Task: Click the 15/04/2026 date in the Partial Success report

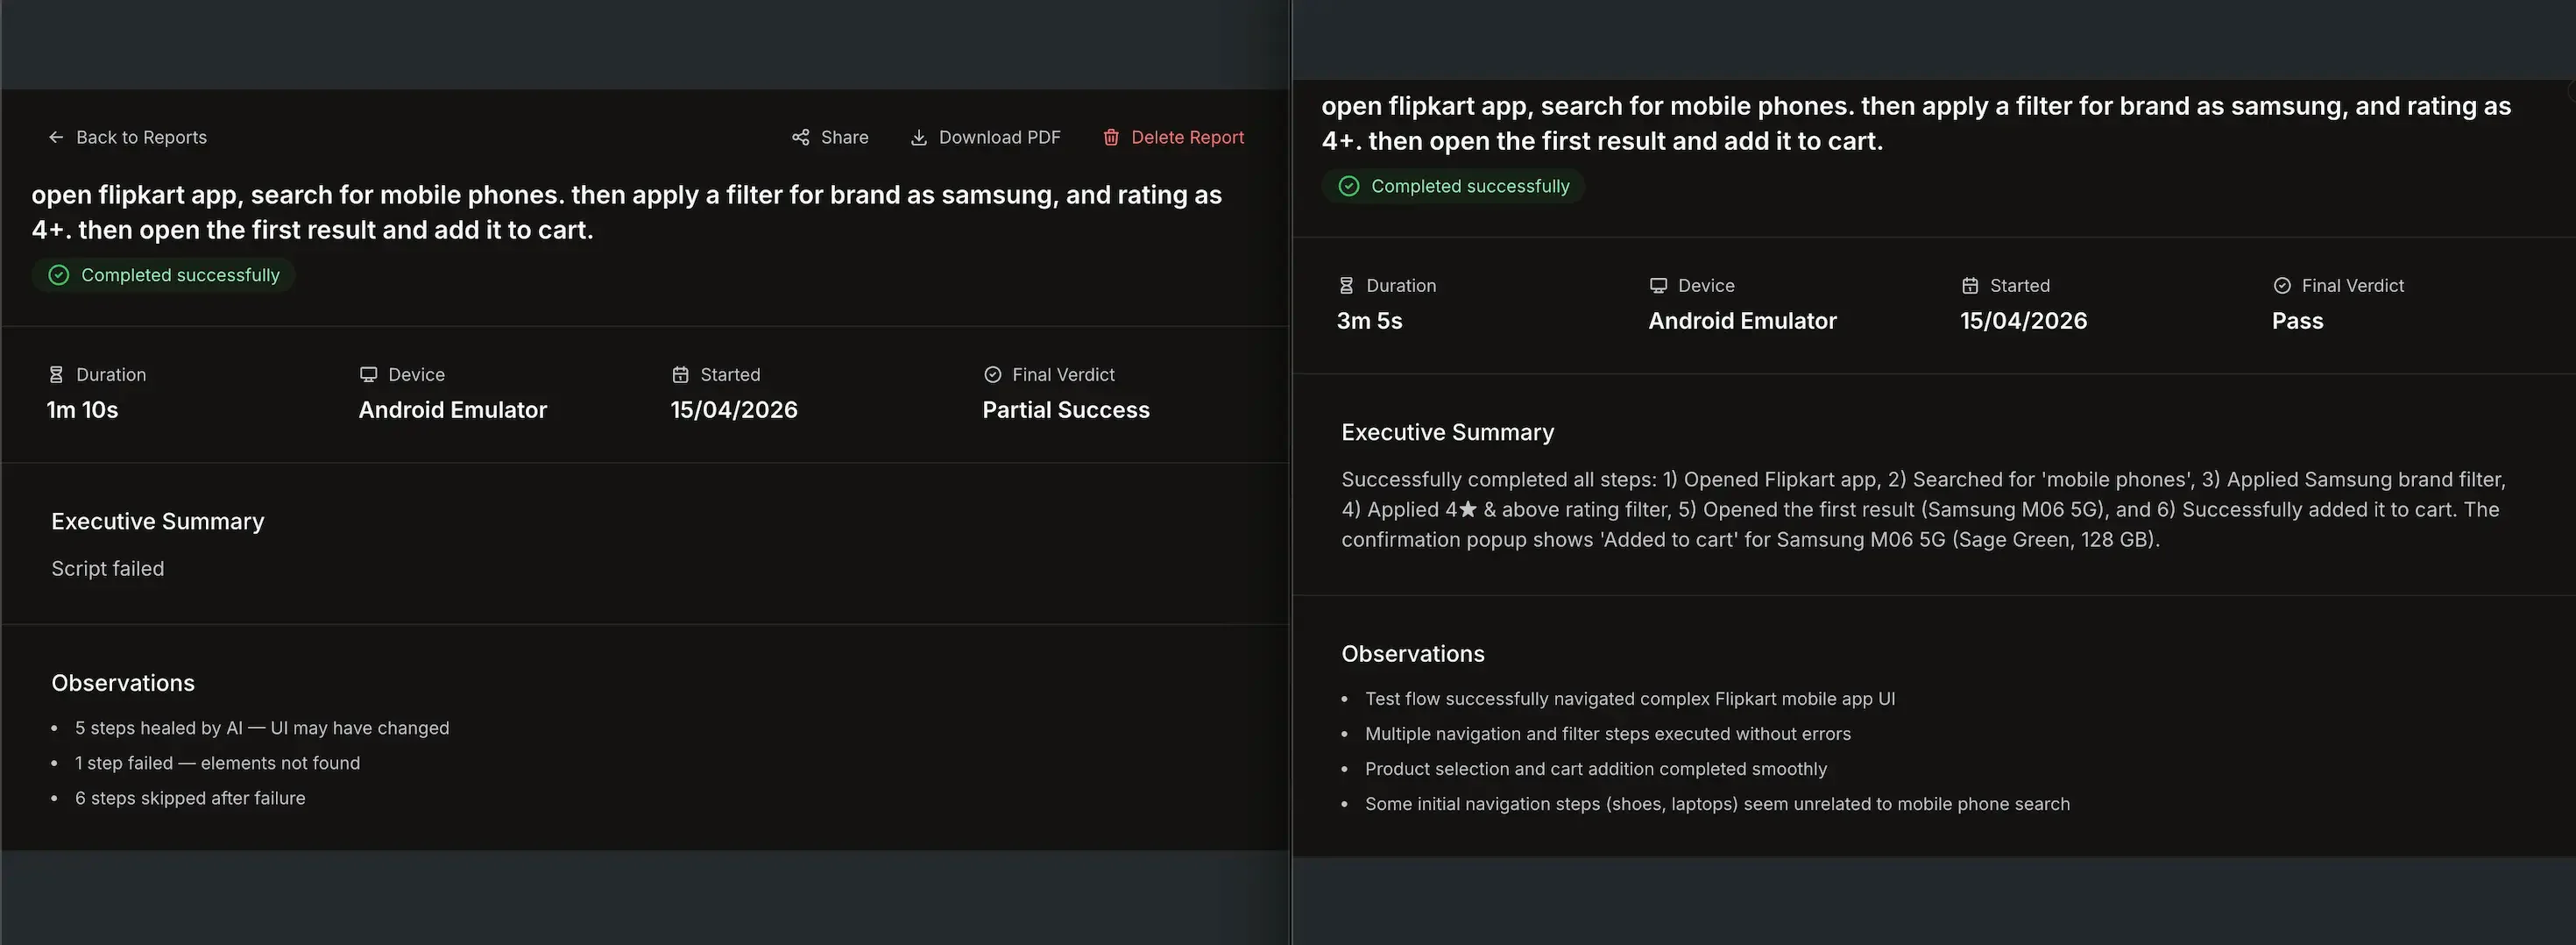Action: tap(734, 410)
